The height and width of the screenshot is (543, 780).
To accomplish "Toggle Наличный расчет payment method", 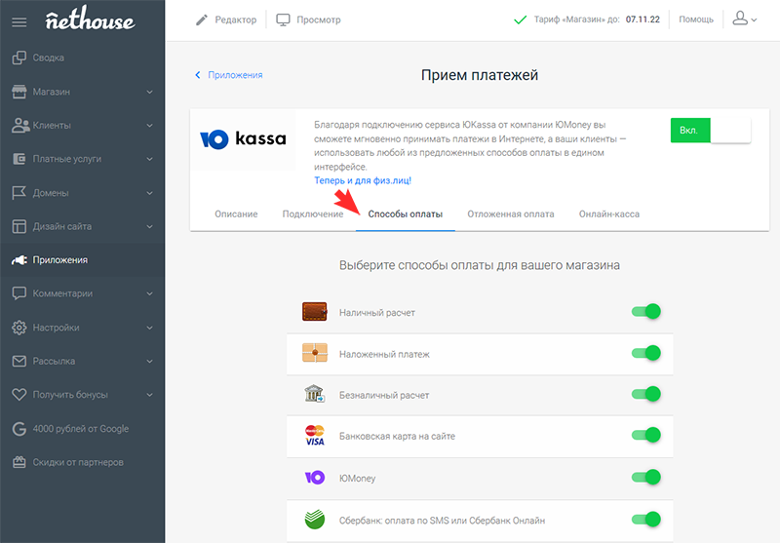I will point(645,312).
